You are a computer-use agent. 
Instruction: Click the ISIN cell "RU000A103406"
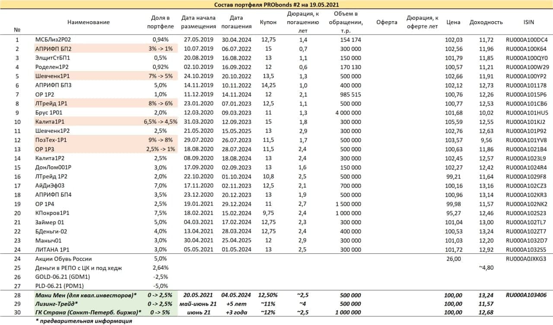coord(527,295)
